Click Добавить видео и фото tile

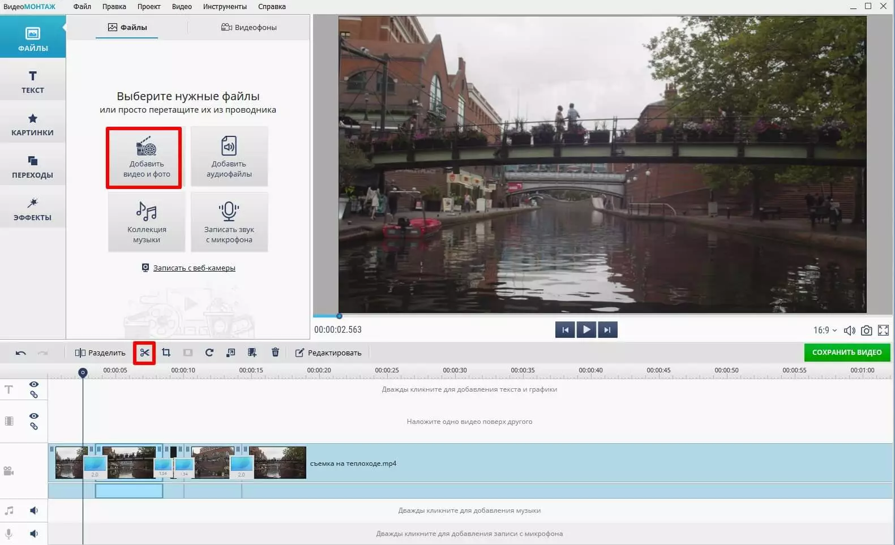[x=144, y=157]
